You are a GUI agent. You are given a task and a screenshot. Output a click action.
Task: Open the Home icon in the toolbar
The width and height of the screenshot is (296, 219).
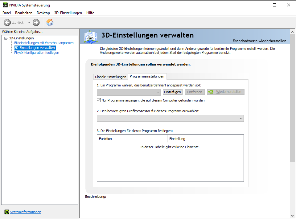click(50, 22)
